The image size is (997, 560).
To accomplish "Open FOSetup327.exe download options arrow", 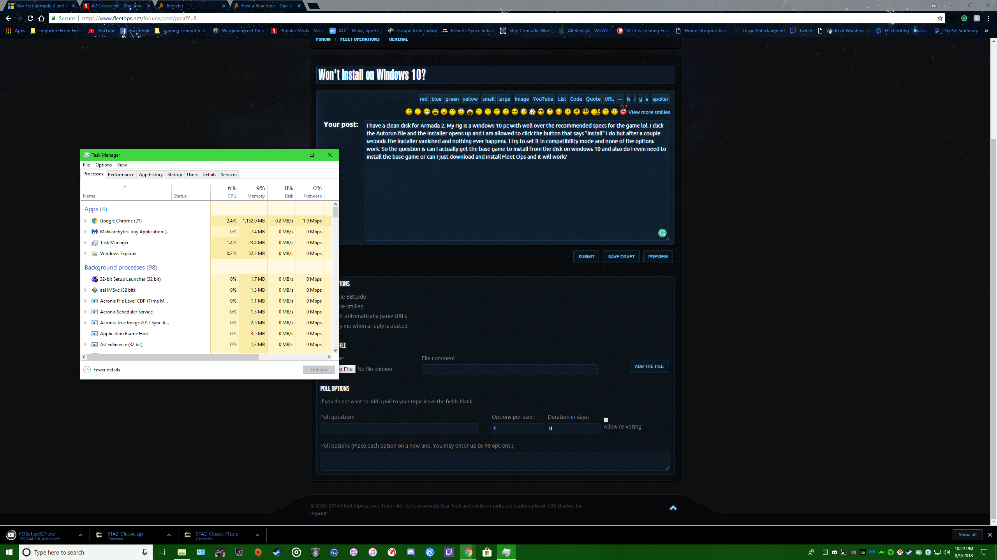I will (81, 535).
